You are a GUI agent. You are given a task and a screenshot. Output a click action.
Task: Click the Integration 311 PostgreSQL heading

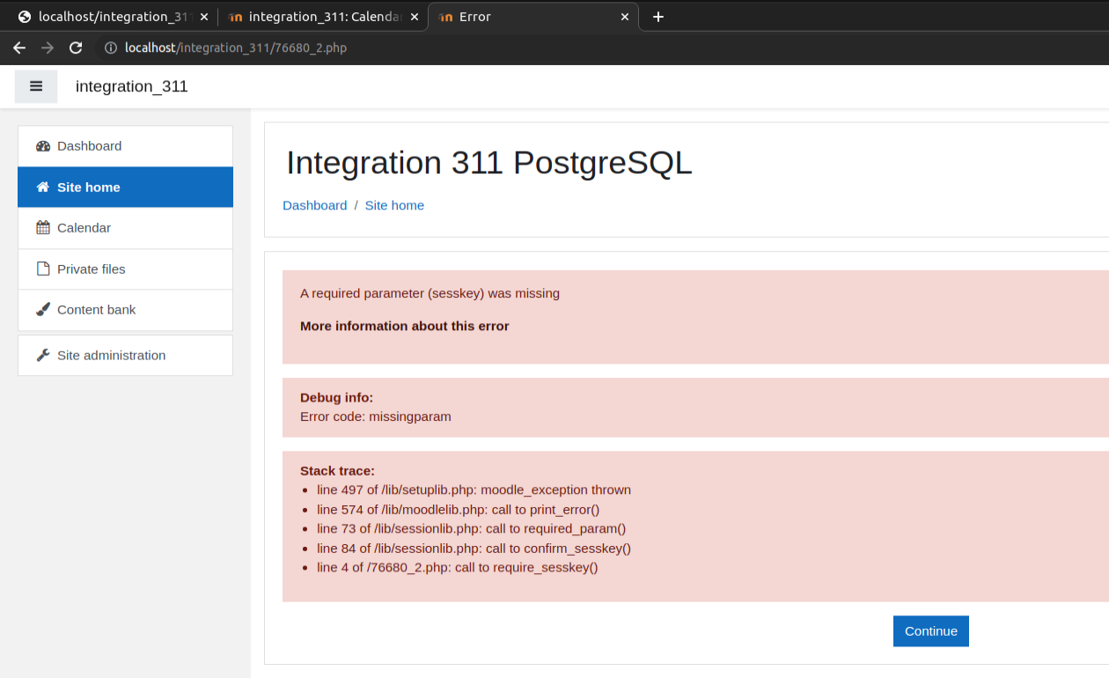pyautogui.click(x=489, y=163)
